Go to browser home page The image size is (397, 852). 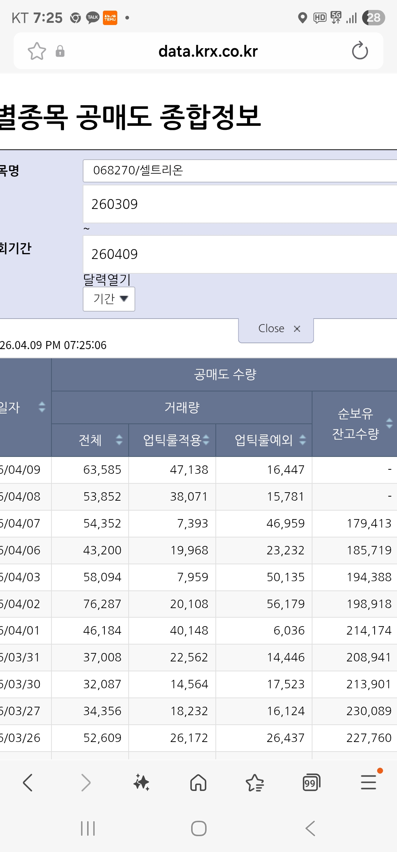198,782
